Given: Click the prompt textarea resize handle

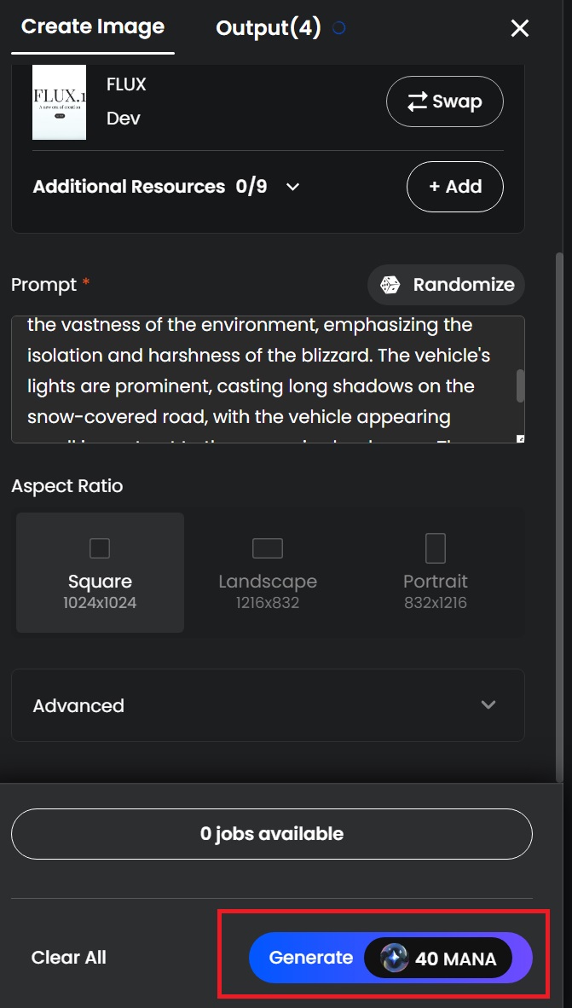Looking at the screenshot, I should click(x=520, y=439).
